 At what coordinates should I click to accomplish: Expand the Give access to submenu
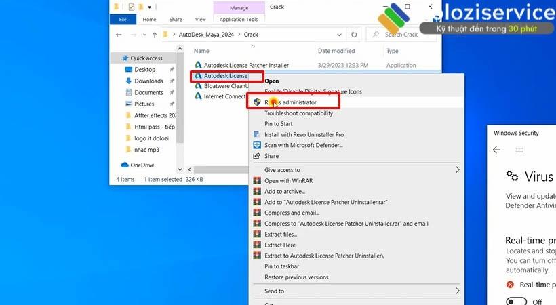(457, 170)
